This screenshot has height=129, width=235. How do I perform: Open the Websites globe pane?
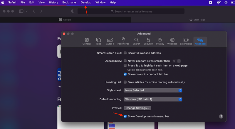[172, 41]
